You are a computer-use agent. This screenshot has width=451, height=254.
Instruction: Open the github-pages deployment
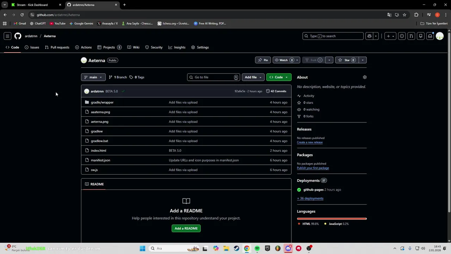tap(313, 190)
